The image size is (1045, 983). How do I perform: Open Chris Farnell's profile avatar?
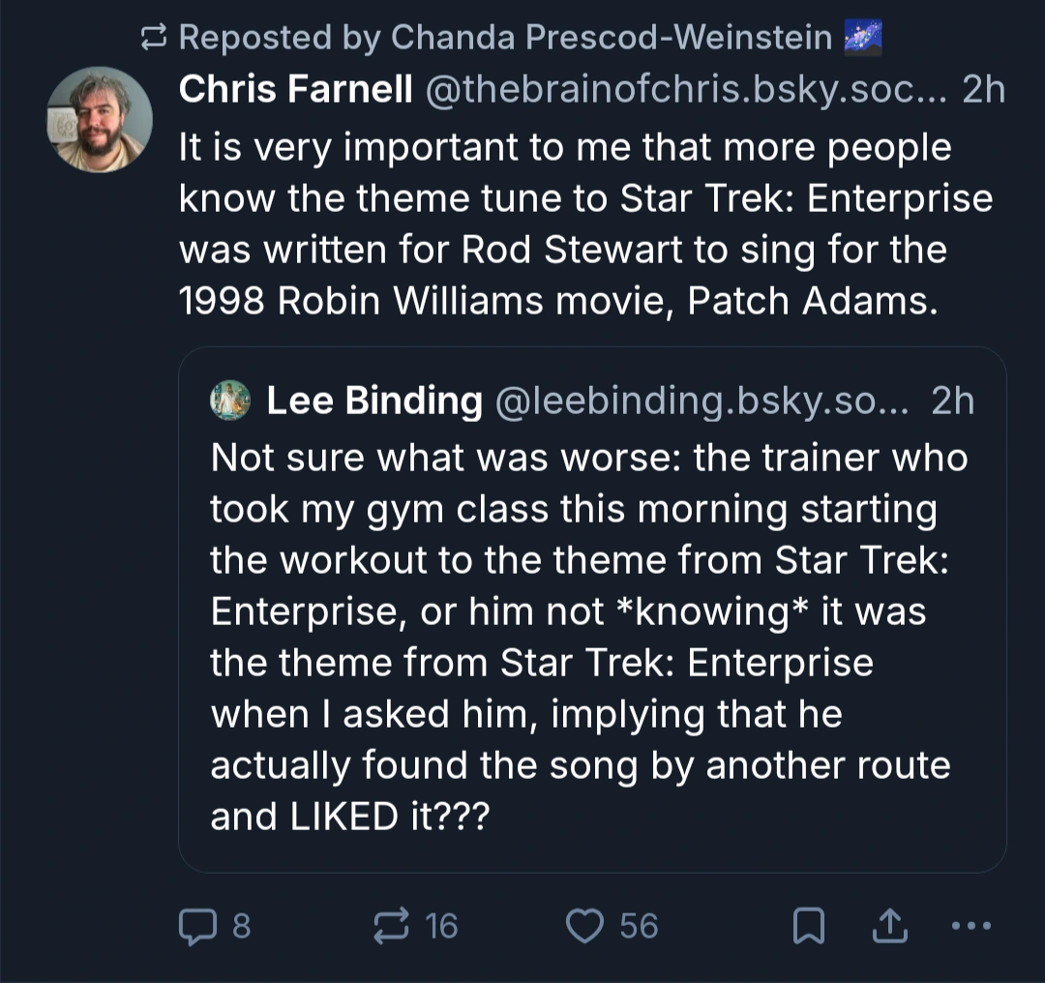click(x=100, y=120)
